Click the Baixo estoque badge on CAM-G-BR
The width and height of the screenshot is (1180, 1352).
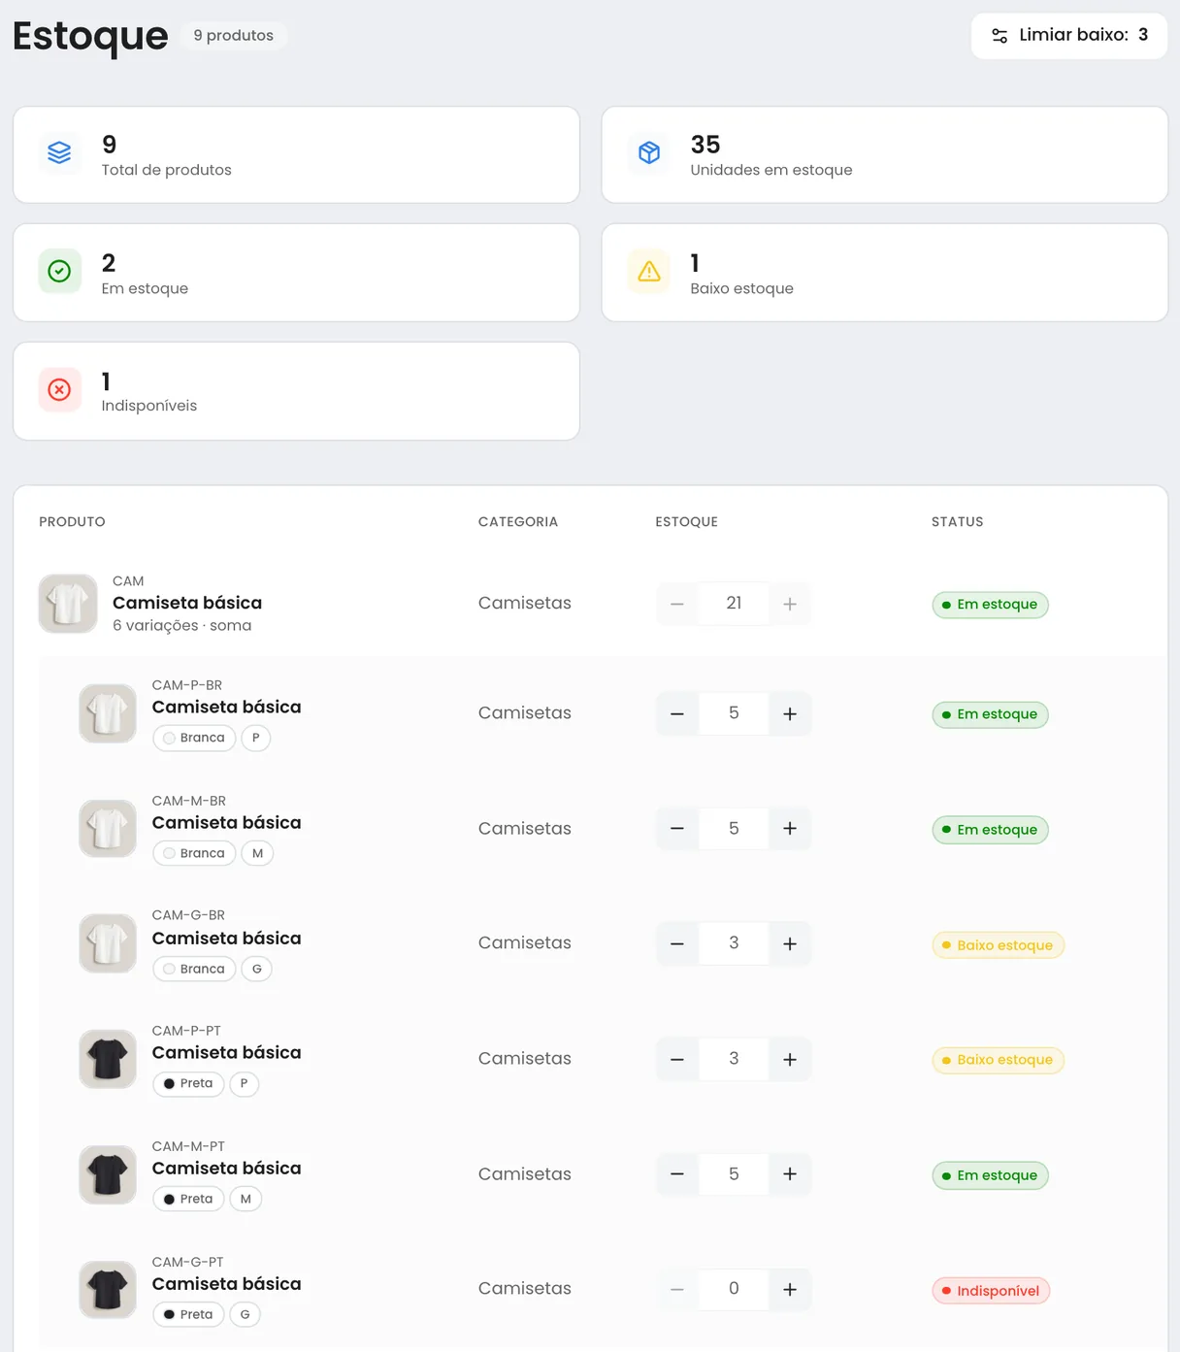tap(999, 945)
